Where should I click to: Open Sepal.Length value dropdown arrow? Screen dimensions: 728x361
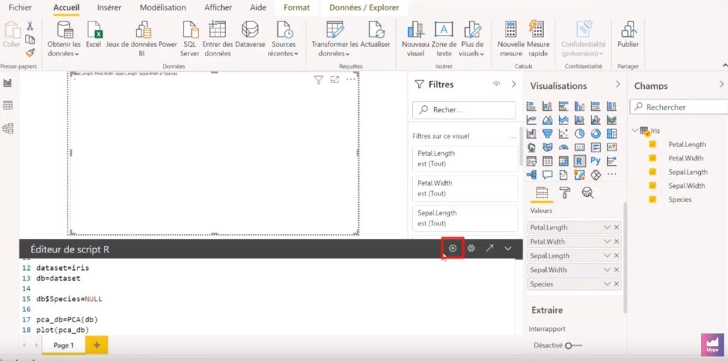click(607, 256)
